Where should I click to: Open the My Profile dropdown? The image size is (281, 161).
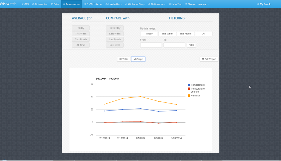[265, 4]
